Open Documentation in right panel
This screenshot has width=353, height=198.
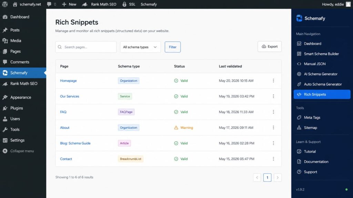[x=322, y=162]
